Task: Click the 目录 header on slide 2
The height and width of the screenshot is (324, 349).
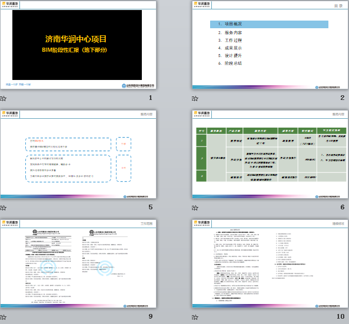Action: point(338,6)
